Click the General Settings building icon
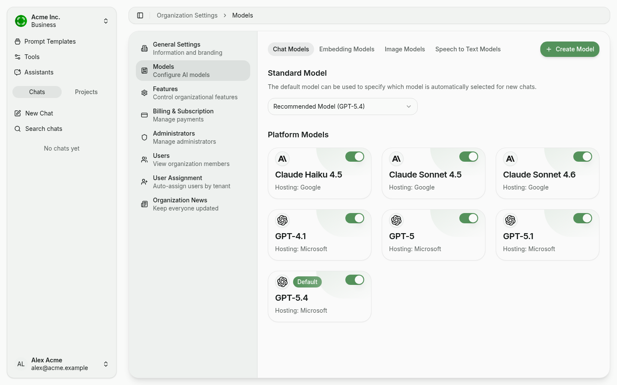The image size is (617, 385). coord(144,48)
